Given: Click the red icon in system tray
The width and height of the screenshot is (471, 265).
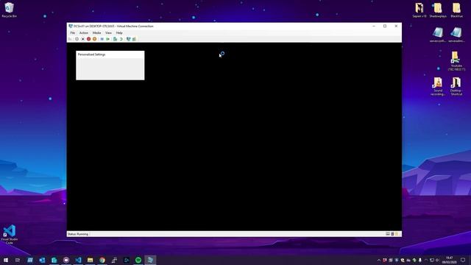Looking at the screenshot, I should tap(384, 260).
